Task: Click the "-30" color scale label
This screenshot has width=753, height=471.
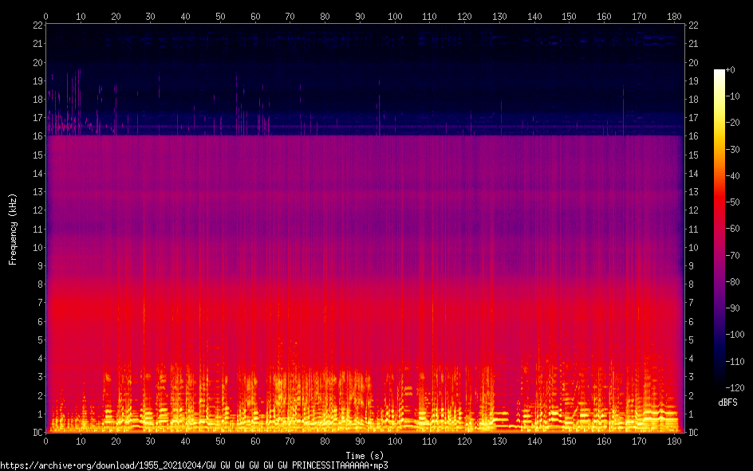Action: (733, 150)
